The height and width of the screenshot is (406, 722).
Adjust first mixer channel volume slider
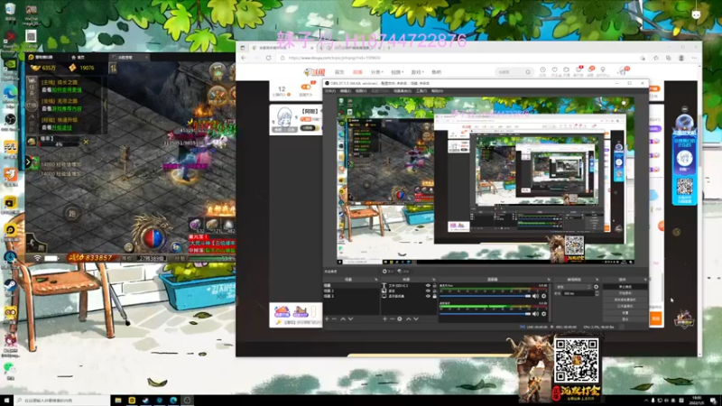tap(486, 296)
